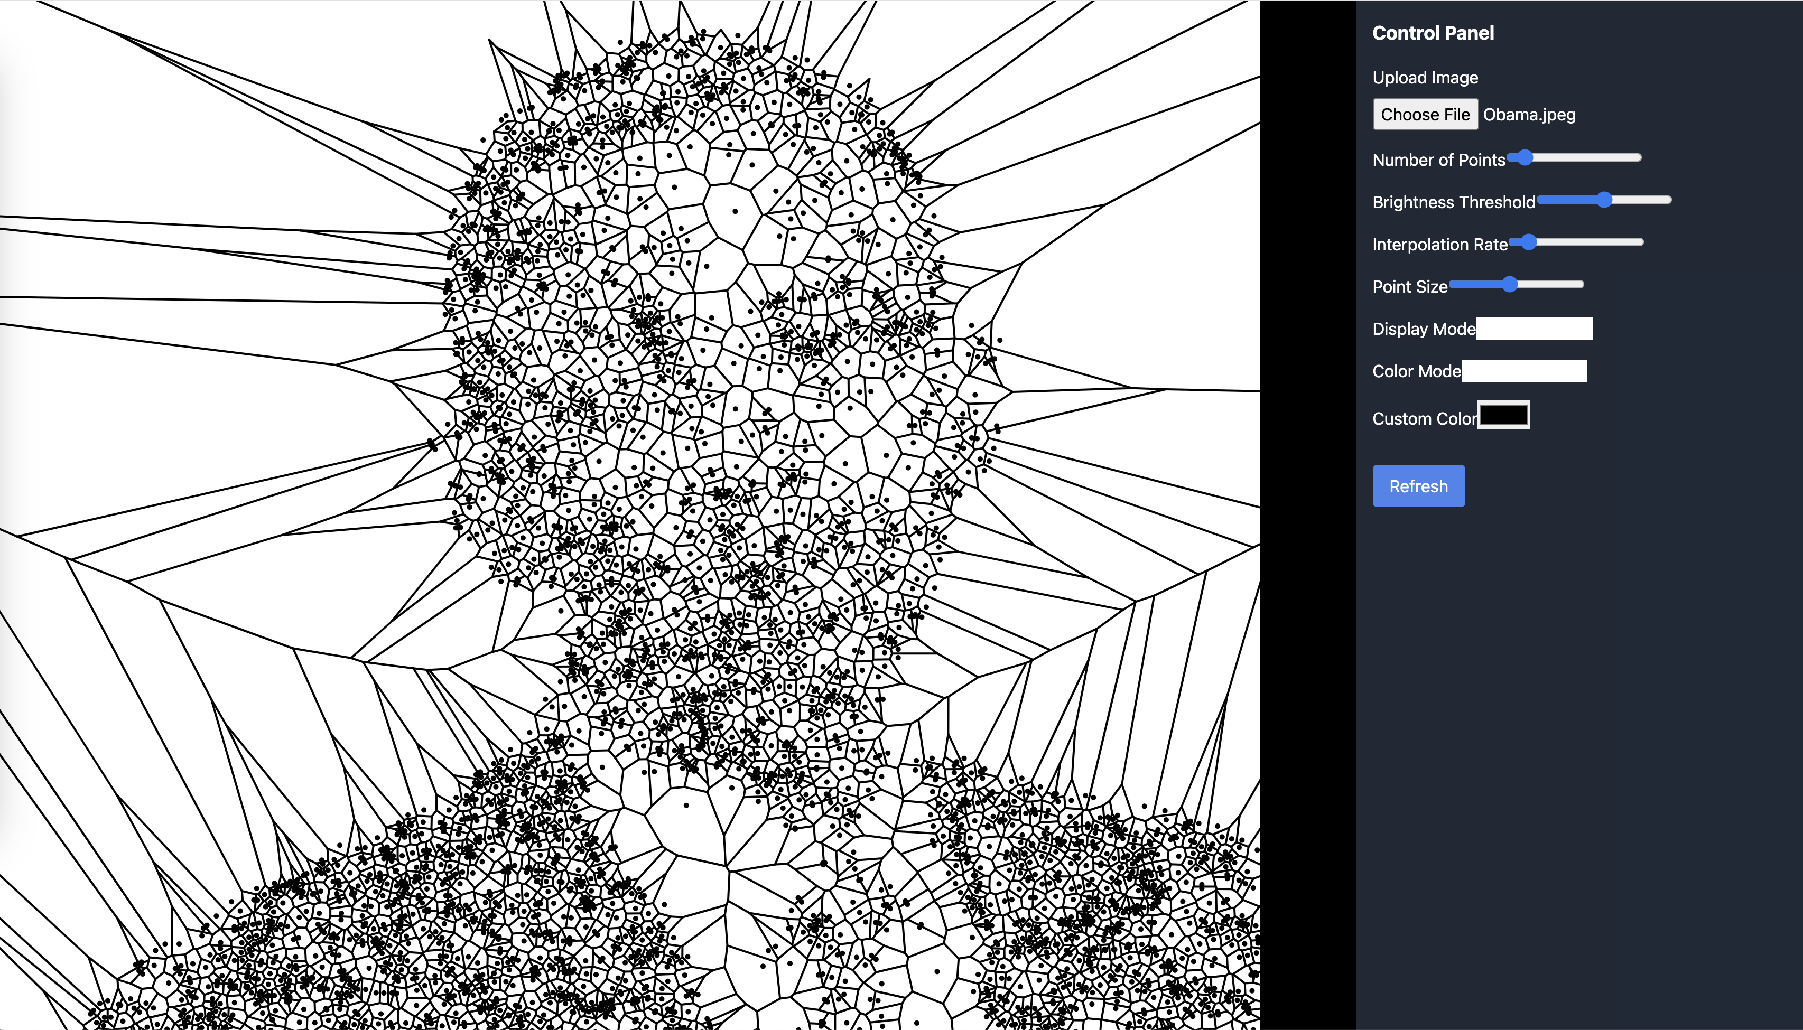The height and width of the screenshot is (1030, 1803).
Task: Open the Color Mode dropdown
Action: point(1524,371)
